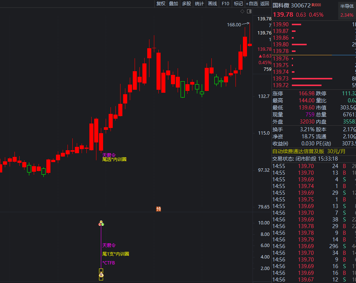
Task: Select 多股 multi-stock view
Action: tap(186, 4)
